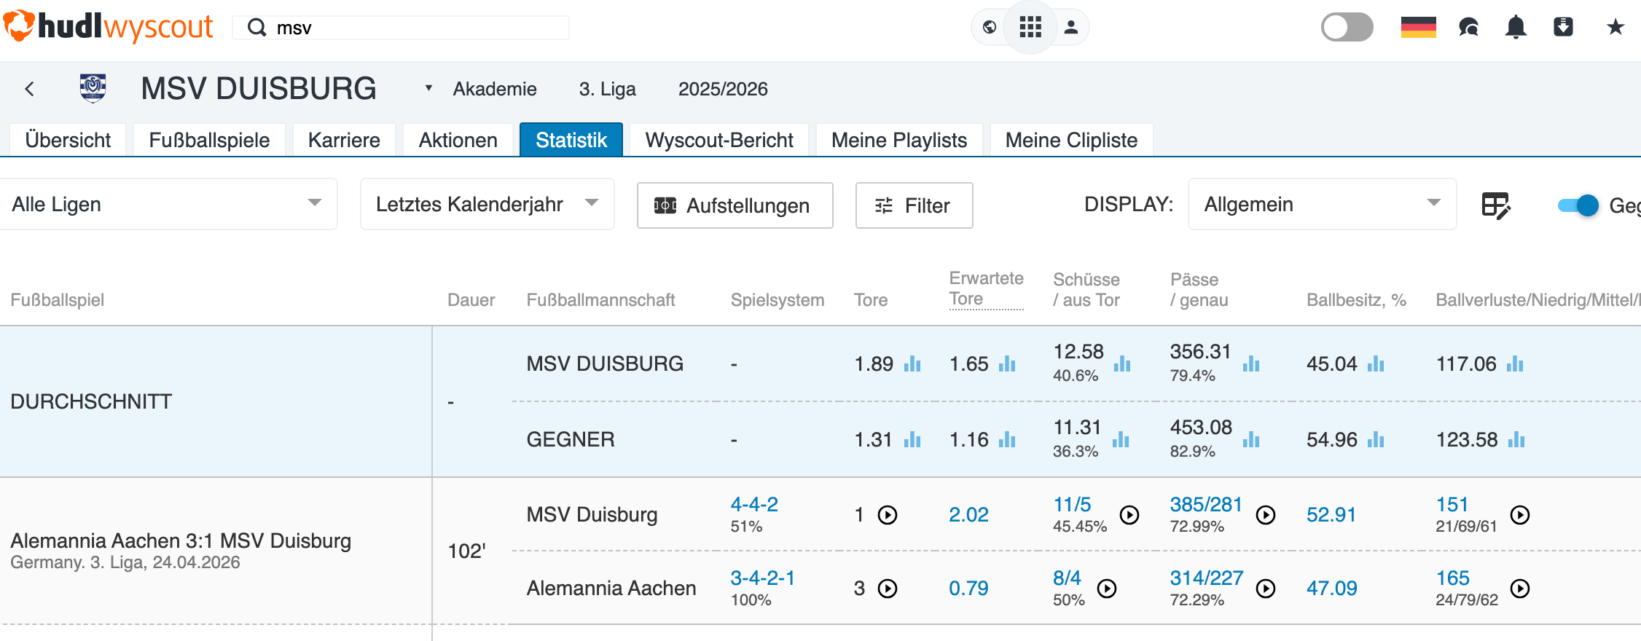The image size is (1641, 641).
Task: Open the Meine Playlists tab
Action: tap(899, 140)
